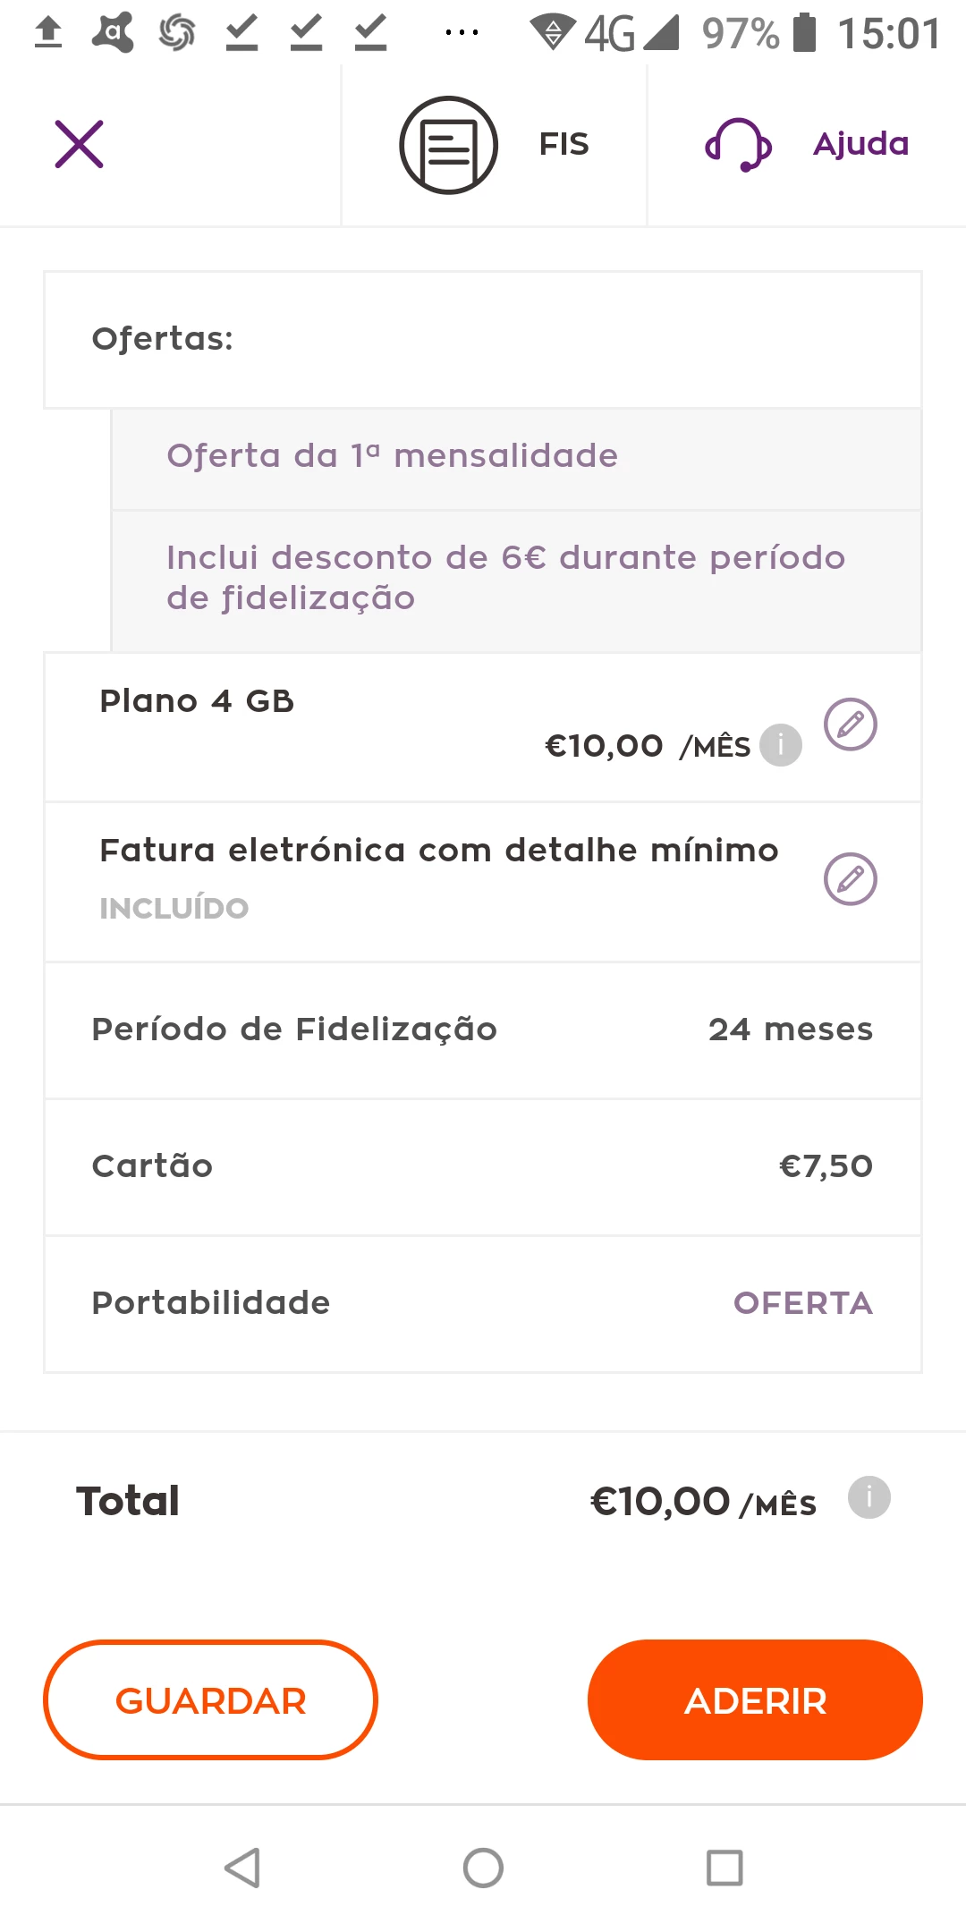Image resolution: width=966 pixels, height=1932 pixels.
Task: Select Oferta da 1ª mensalidade item
Action: [392, 456]
